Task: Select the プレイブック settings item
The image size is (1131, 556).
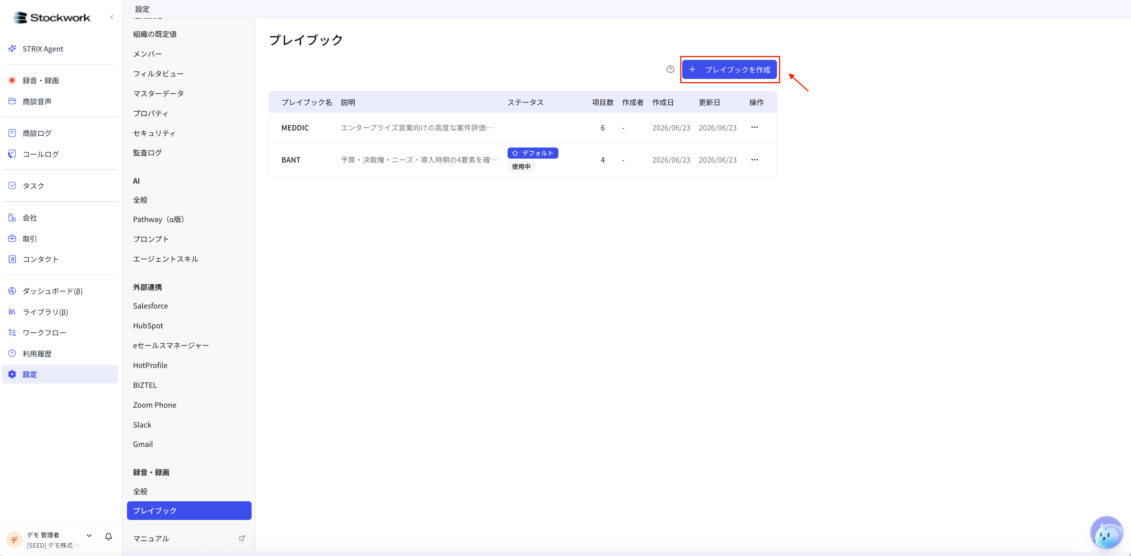Action: click(x=189, y=510)
